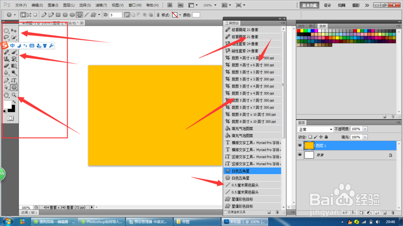
Task: Select the Lasso tool
Action: click(6, 38)
